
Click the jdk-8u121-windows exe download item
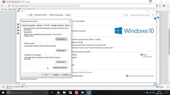(x=13, y=87)
